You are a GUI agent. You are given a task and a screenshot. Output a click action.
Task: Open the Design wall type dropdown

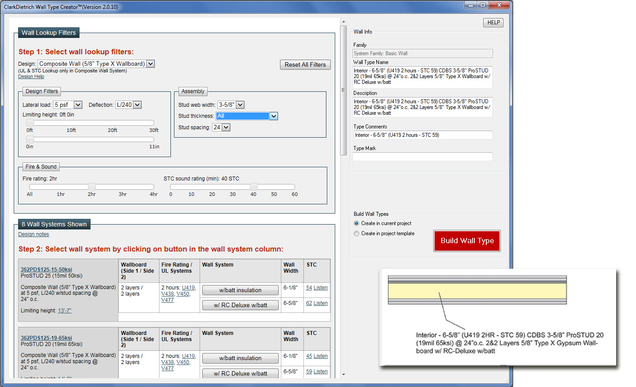point(96,64)
